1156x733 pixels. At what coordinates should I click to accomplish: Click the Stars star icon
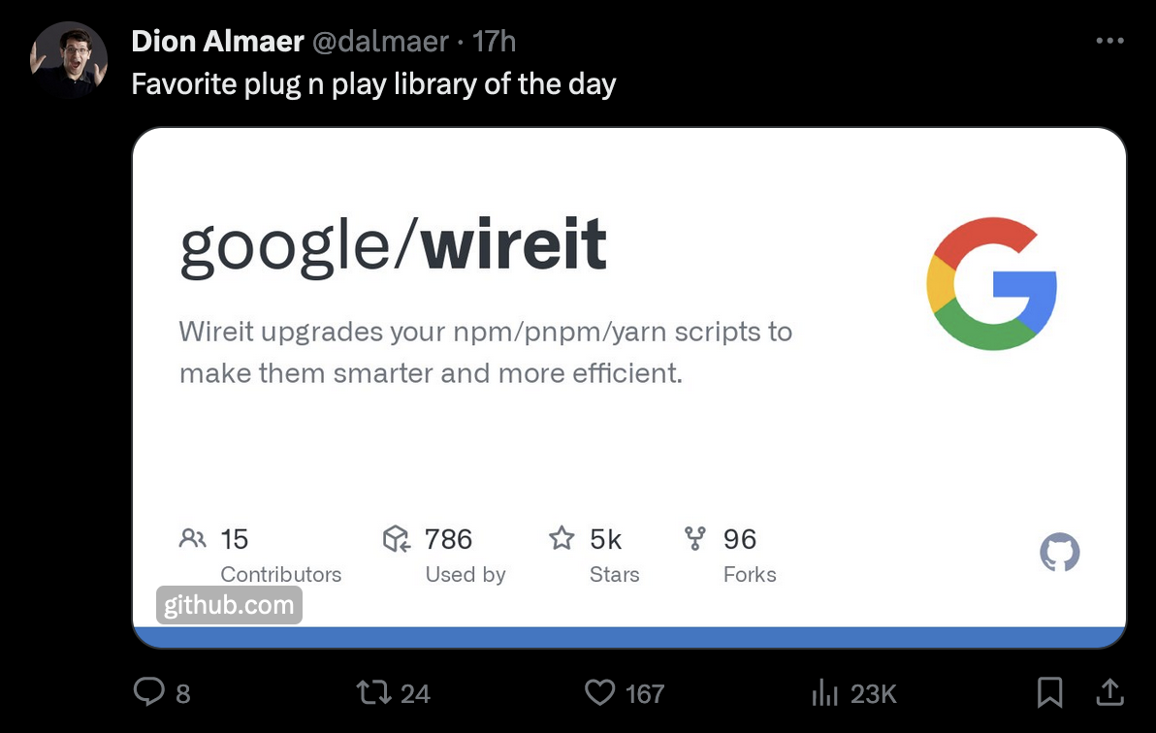click(x=562, y=539)
